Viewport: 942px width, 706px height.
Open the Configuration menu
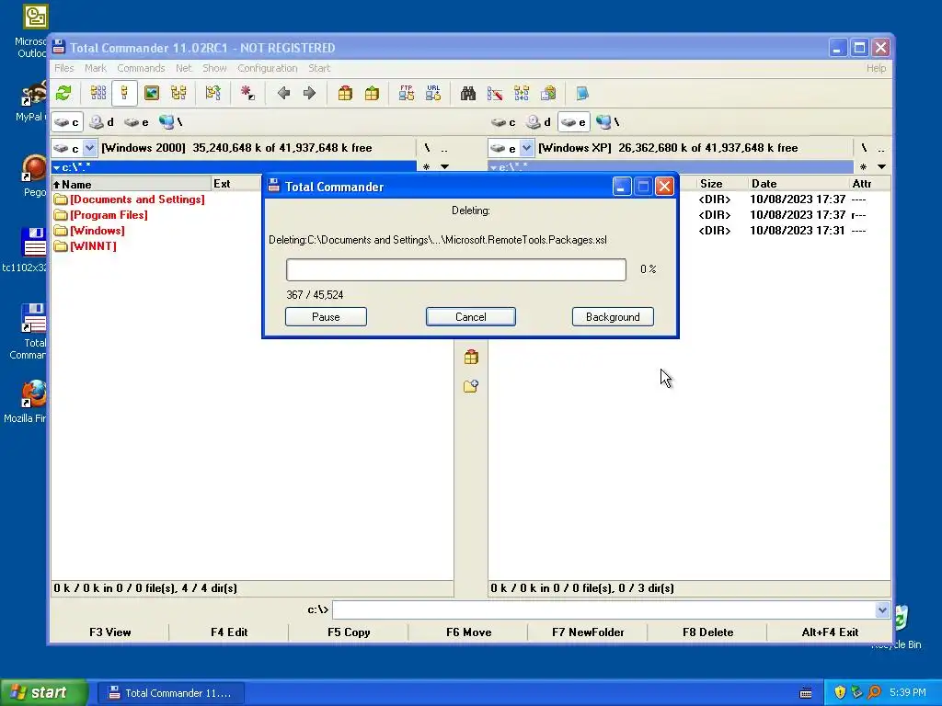coord(268,68)
